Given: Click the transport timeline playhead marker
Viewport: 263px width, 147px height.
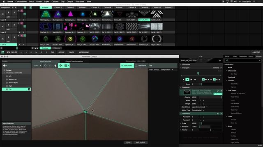Looking at the screenshot, I should [x=198, y=73].
